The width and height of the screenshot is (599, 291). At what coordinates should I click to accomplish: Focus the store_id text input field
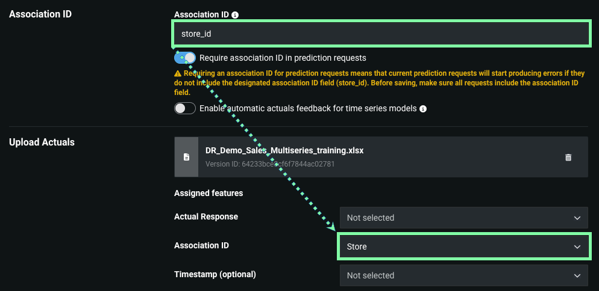[x=380, y=34]
